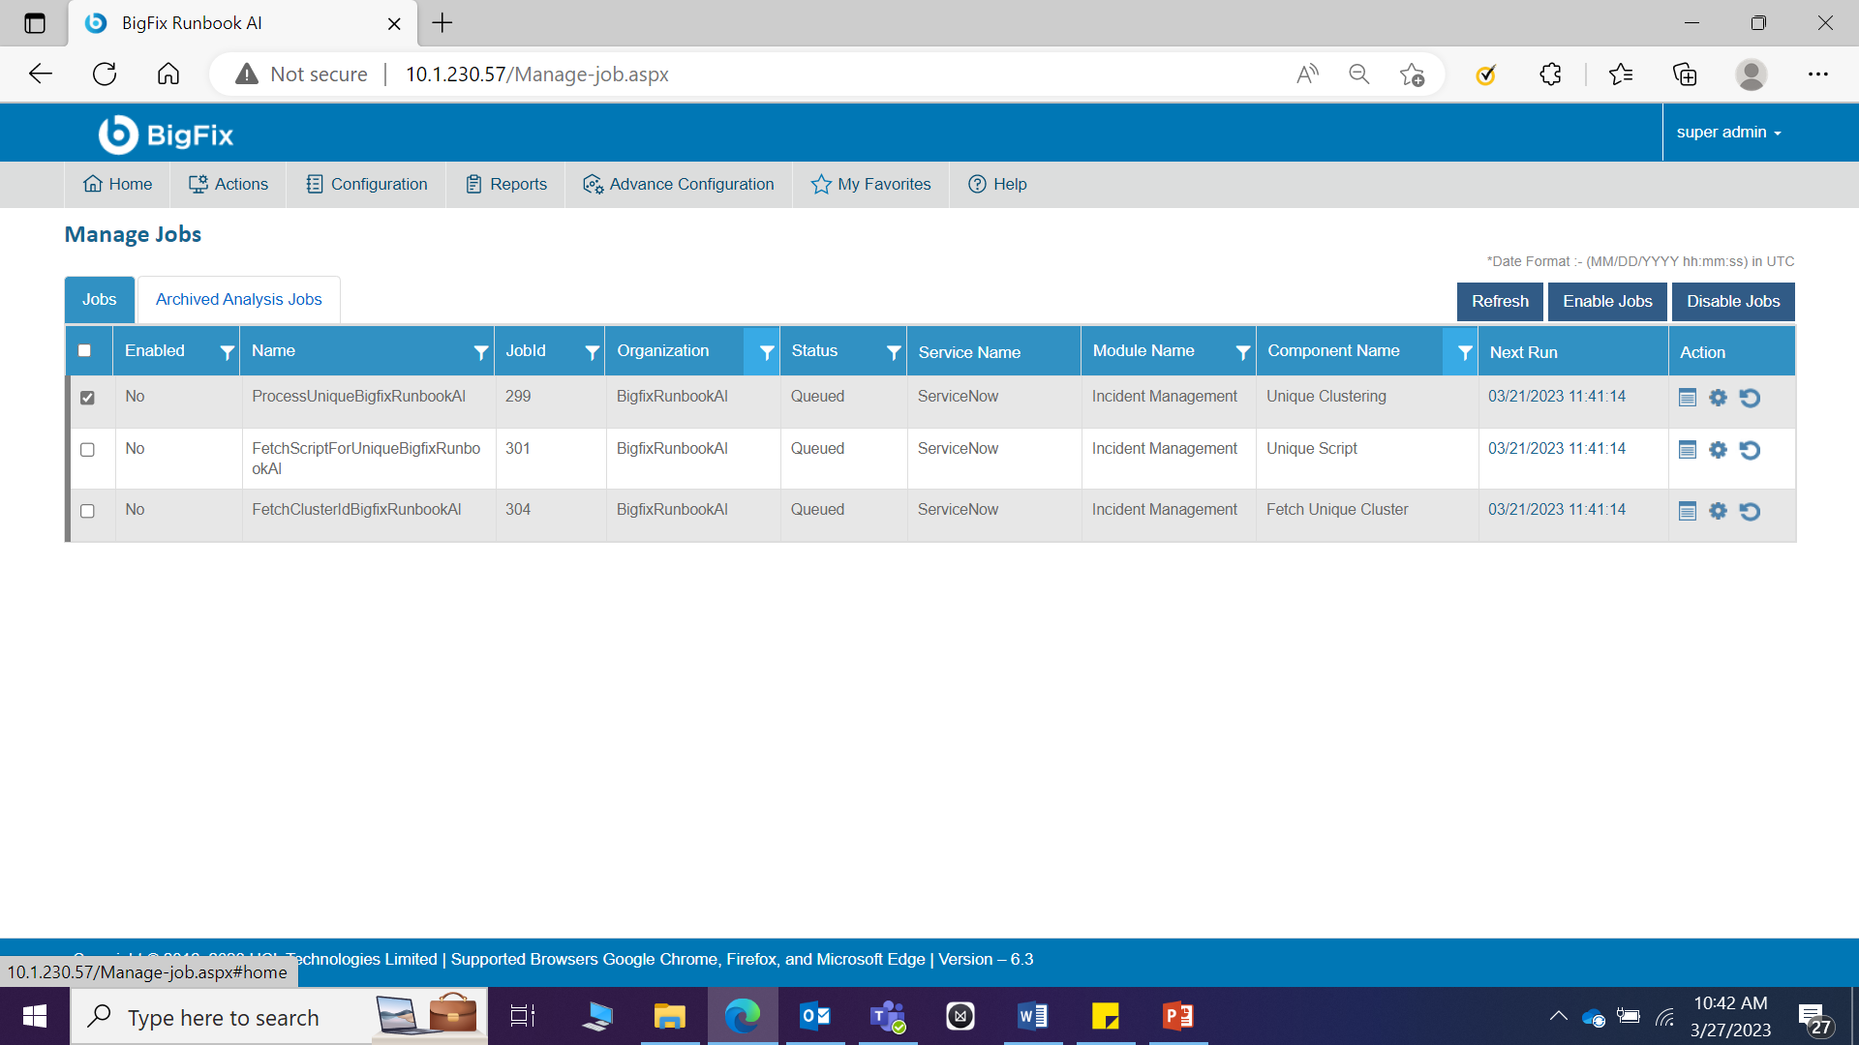This screenshot has width=1859, height=1045.
Task: Uncheck the ProcessUniqueBigfixRunbookAI row checkbox
Action: 87,398
